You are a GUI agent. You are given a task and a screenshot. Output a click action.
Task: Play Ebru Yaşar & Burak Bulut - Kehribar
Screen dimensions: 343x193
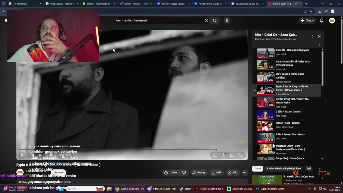coord(287,77)
